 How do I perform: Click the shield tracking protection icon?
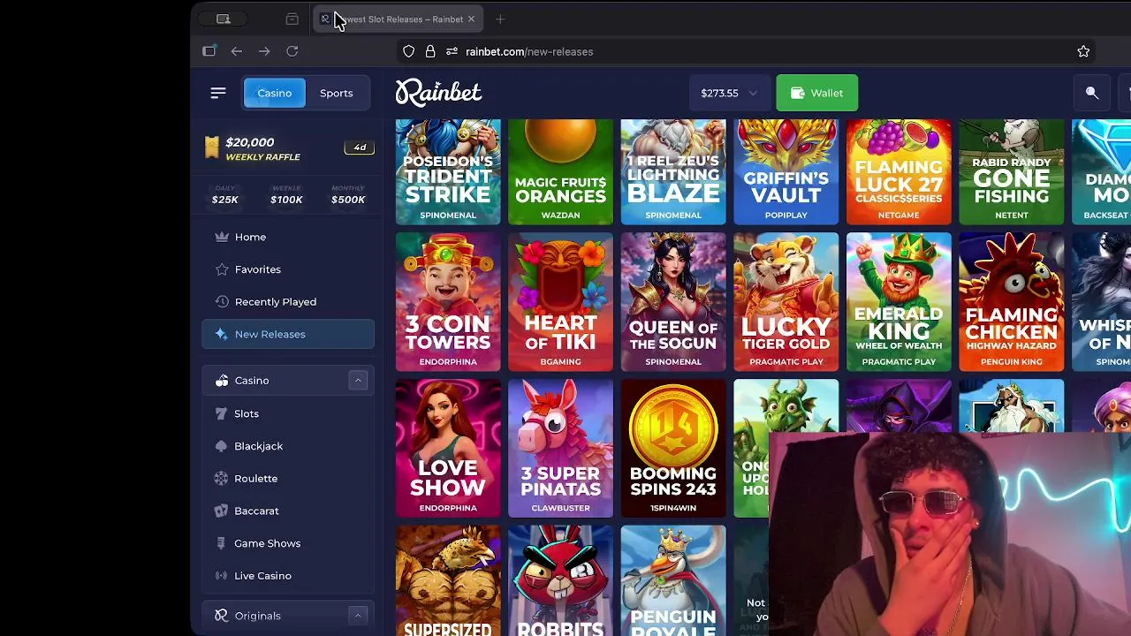point(408,51)
